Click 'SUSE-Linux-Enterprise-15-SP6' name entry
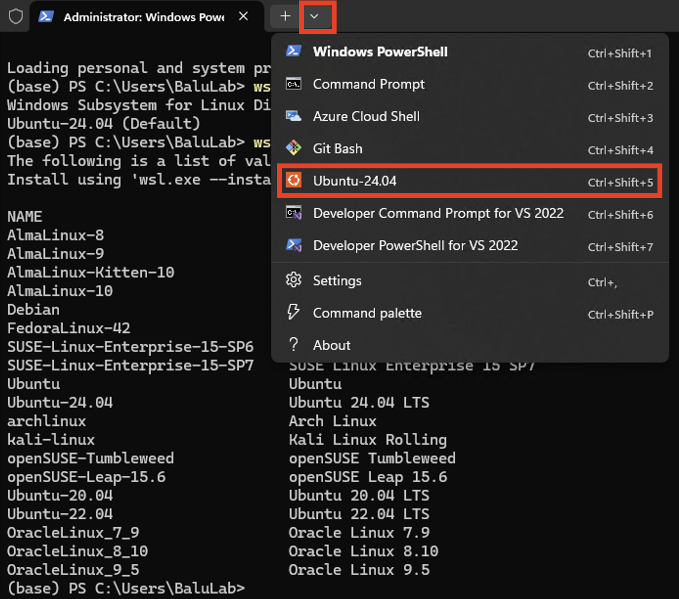679x599 pixels. pos(130,347)
